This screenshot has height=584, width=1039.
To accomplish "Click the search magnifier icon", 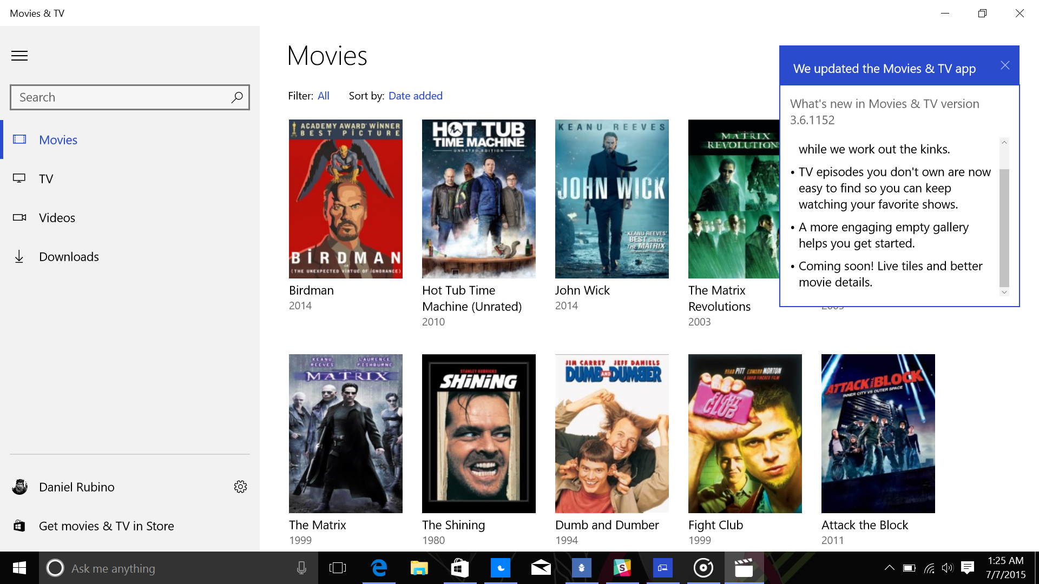I will pyautogui.click(x=237, y=97).
